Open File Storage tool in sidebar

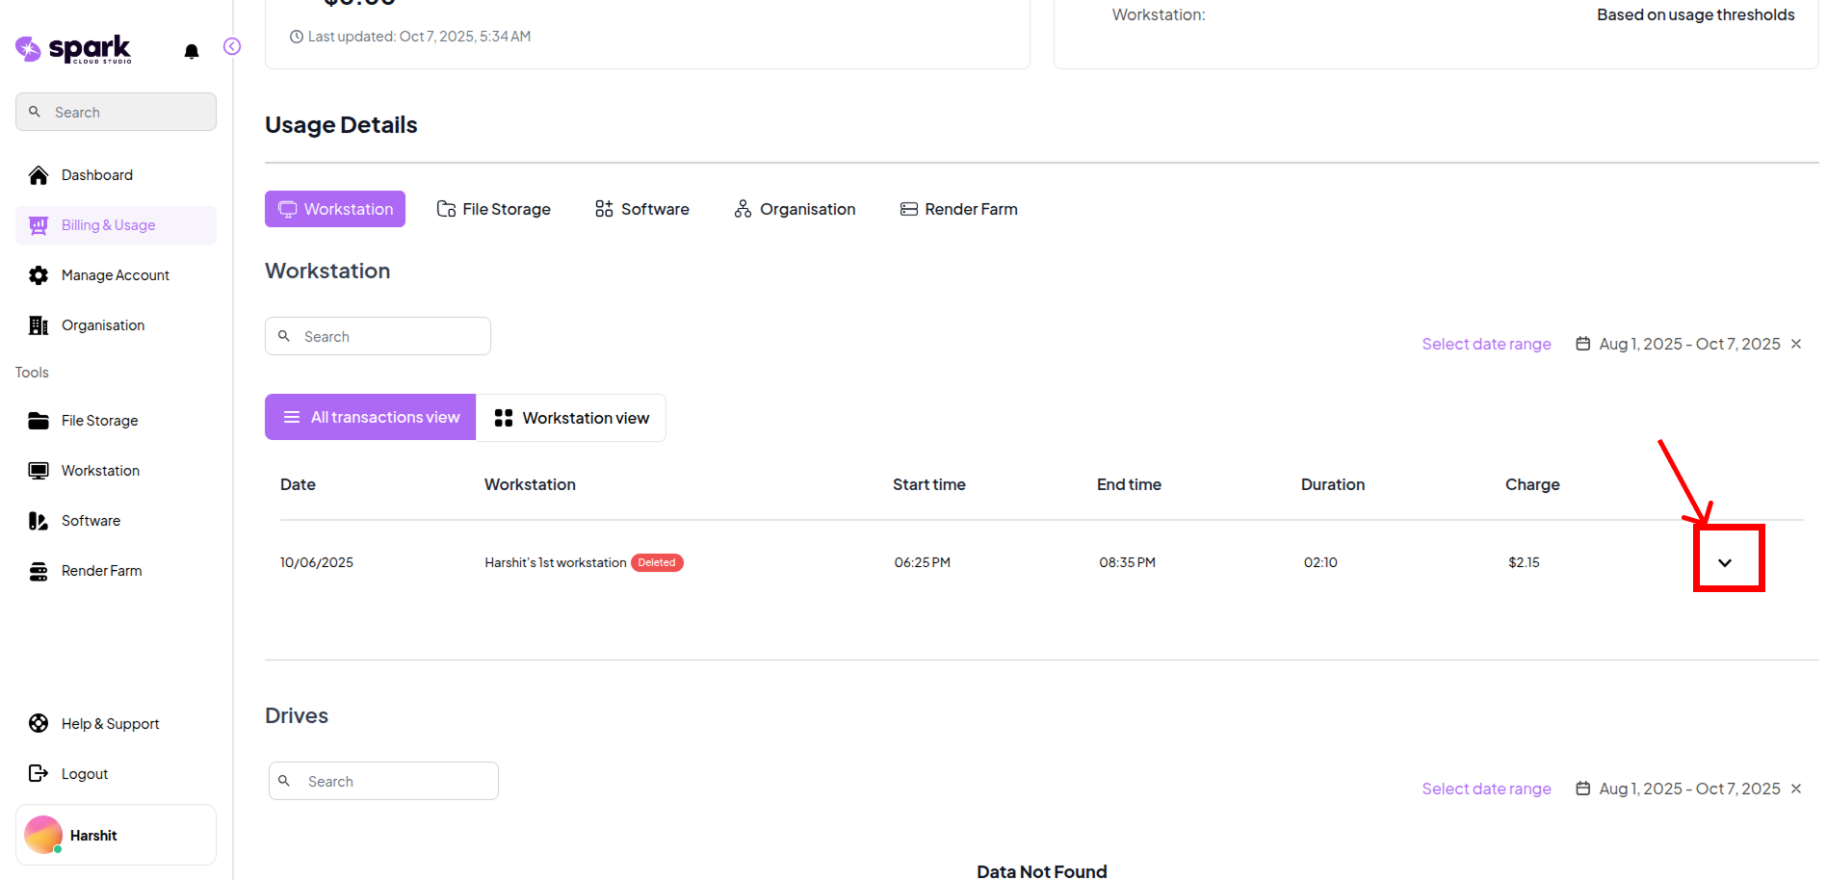point(99,421)
